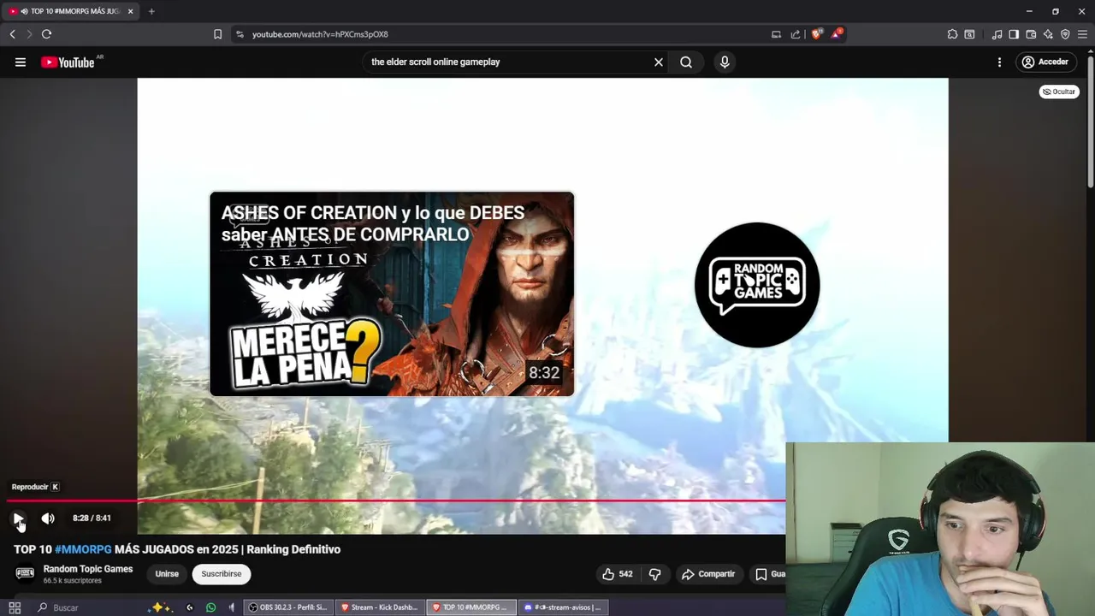This screenshot has height=616, width=1095.
Task: Click the #MMORPG hashtag in the title
Action: (83, 549)
